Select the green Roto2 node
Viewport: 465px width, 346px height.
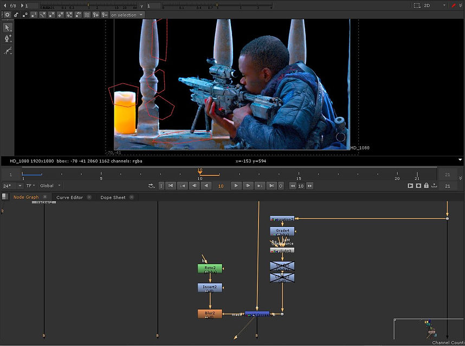coord(210,269)
